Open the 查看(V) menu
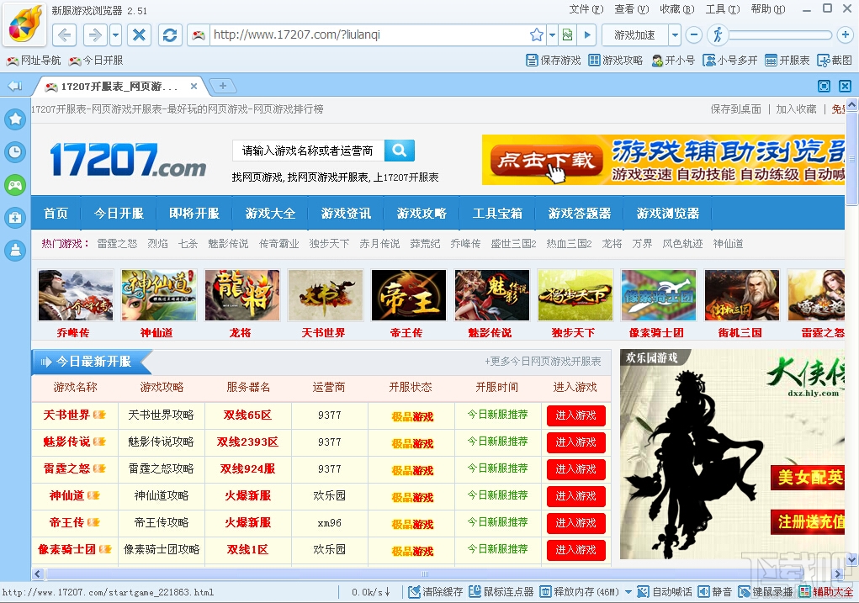Viewport: 859px width, 603px height. coord(632,9)
